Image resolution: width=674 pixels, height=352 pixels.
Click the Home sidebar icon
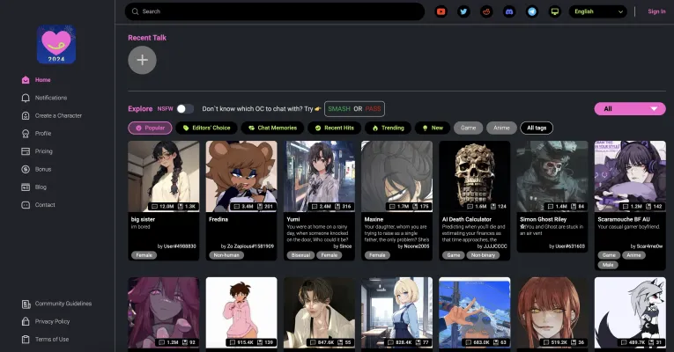26,80
